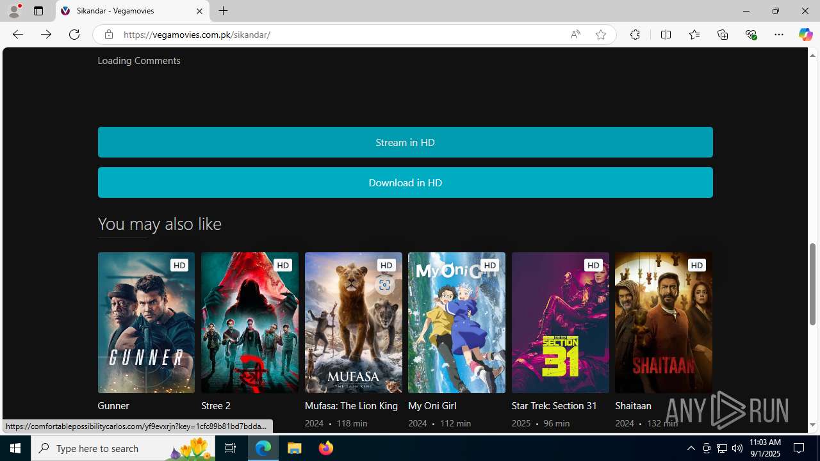Open Browser essentials icon
820x461 pixels.
751,35
